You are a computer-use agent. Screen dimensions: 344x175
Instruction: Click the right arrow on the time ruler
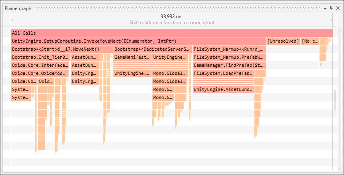tap(331, 20)
